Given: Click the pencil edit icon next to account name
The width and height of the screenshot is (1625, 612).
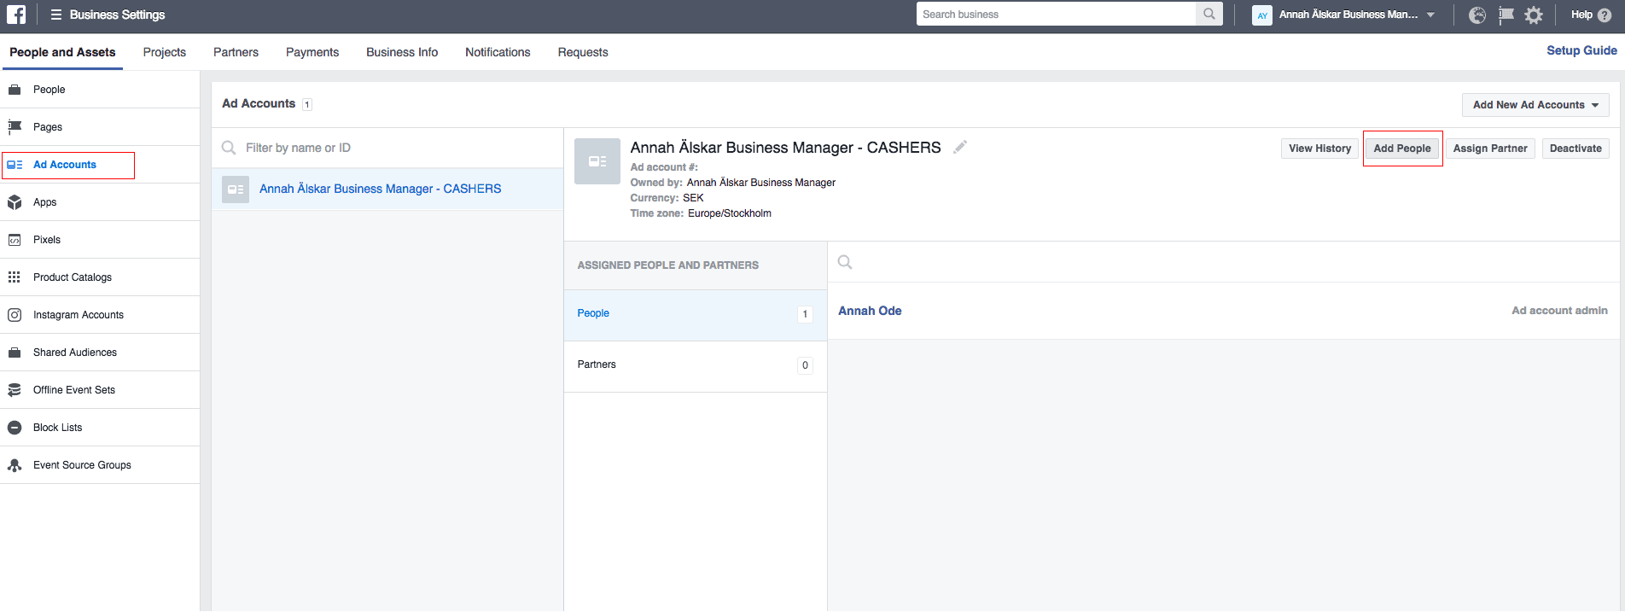Looking at the screenshot, I should [x=960, y=147].
